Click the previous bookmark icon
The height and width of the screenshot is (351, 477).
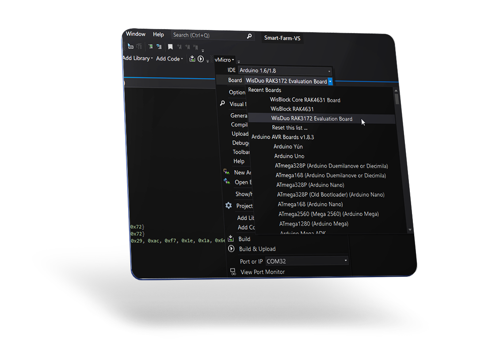tap(179, 47)
